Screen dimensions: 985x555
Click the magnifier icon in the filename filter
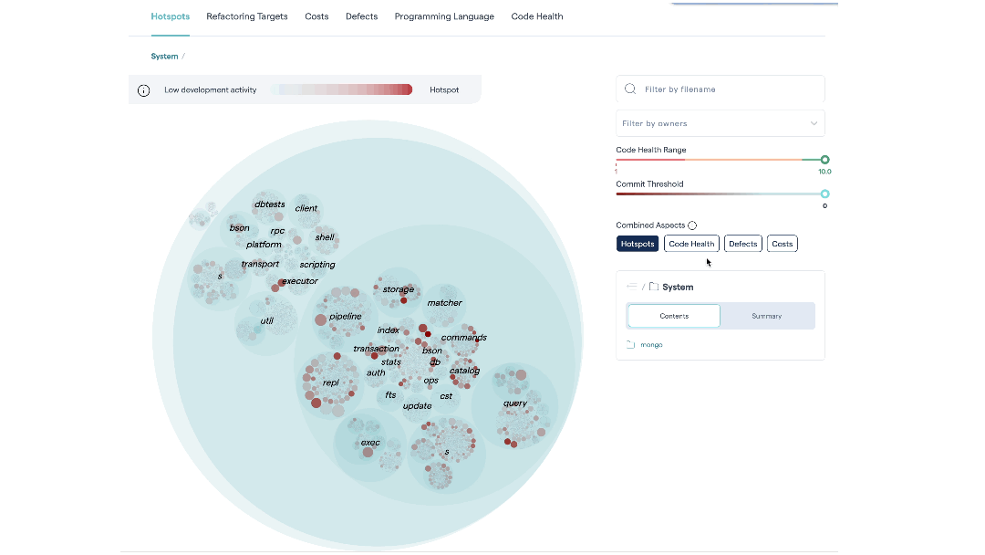point(630,89)
